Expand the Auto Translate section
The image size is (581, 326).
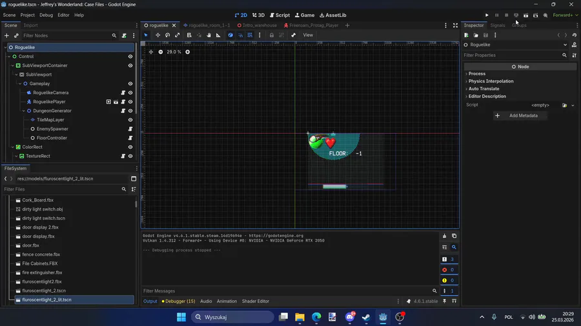[484, 89]
